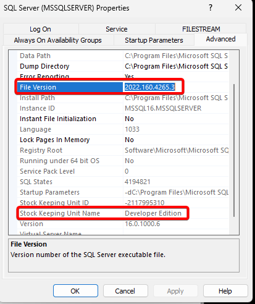Switch to the Log On tab
255x304 pixels.
click(x=41, y=29)
